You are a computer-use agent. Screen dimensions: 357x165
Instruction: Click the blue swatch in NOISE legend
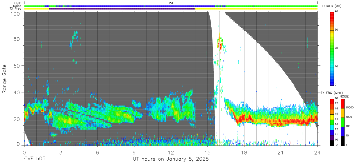342,131
